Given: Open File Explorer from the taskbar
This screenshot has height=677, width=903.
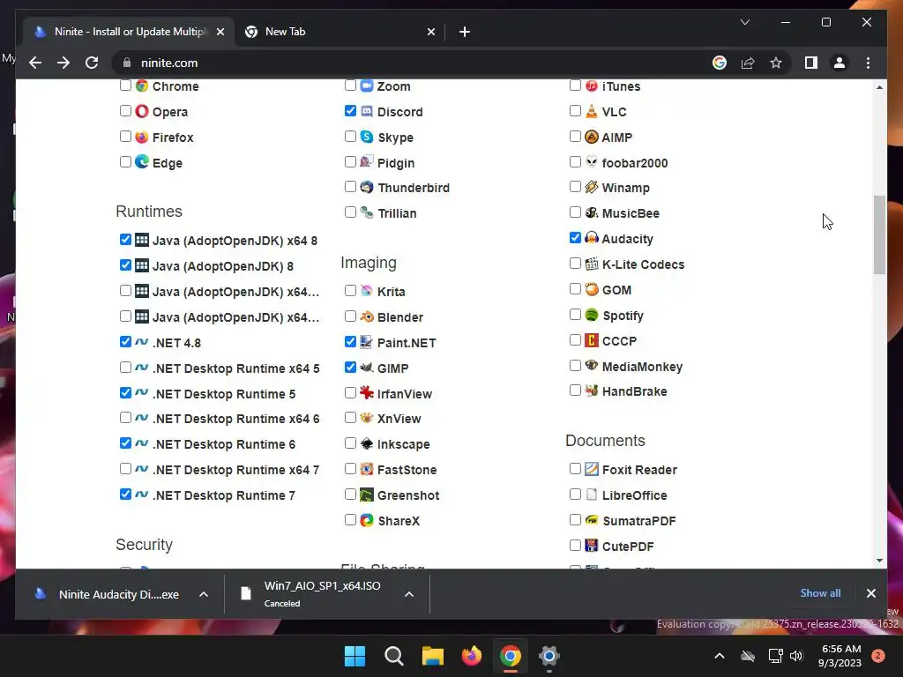Looking at the screenshot, I should [x=432, y=656].
